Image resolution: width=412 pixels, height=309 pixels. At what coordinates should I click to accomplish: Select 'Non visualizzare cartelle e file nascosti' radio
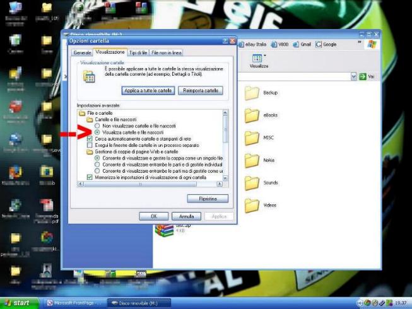97,125
